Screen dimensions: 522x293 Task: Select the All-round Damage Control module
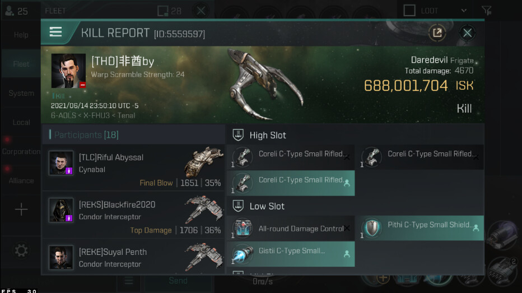point(291,229)
